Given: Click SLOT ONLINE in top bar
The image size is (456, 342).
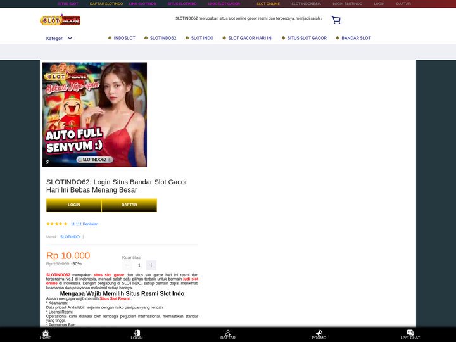Looking at the screenshot, I should coord(268,4).
